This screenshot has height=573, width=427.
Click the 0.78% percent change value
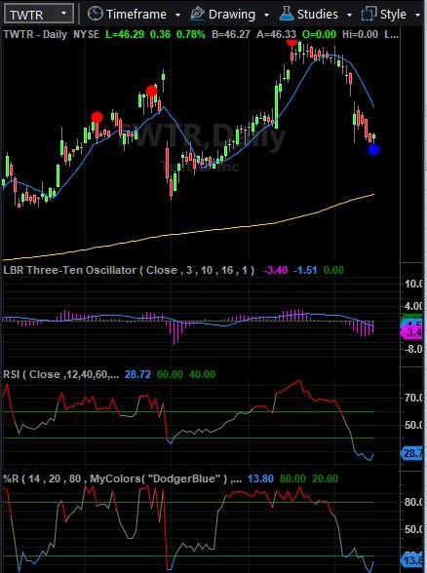[190, 34]
